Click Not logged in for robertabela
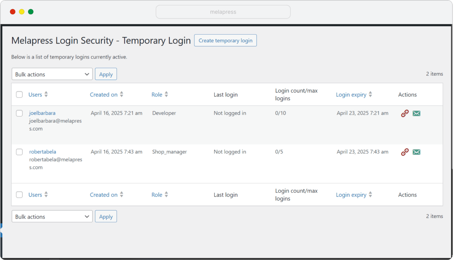Screen dimensions: 464x260 point(230,152)
